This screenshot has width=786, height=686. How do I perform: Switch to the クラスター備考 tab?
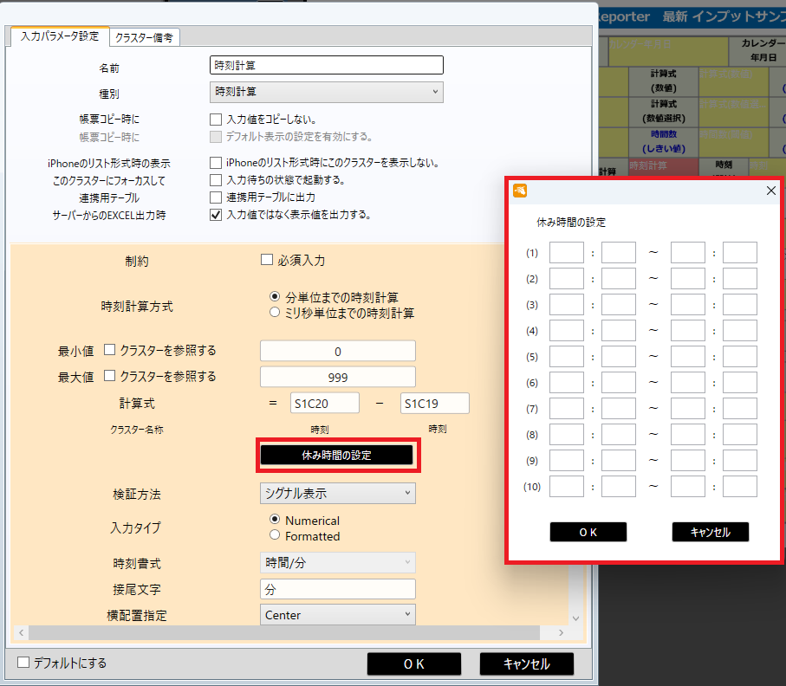pos(143,36)
